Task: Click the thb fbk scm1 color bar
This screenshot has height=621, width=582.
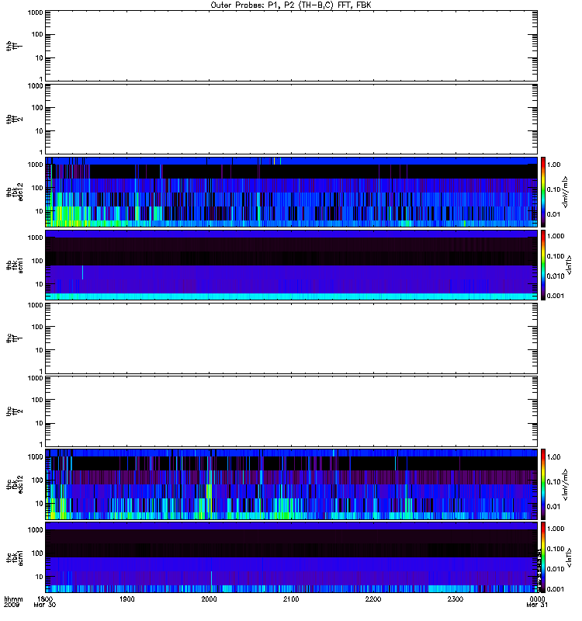Action: pos(543,265)
